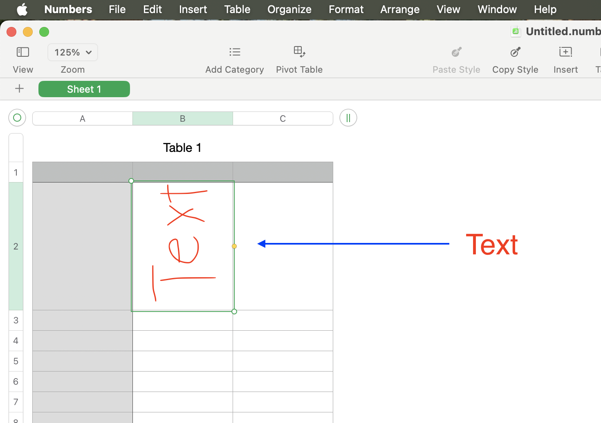
Task: Open the 125% Zoom dropdown
Action: tap(73, 52)
